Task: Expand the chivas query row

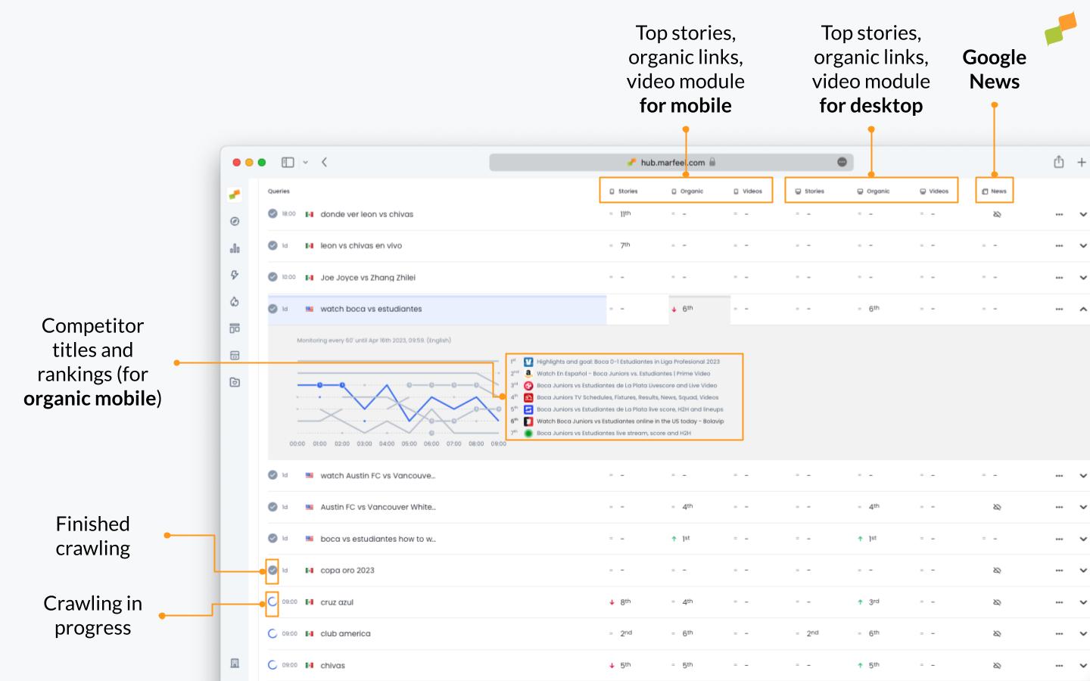Action: (x=1082, y=665)
